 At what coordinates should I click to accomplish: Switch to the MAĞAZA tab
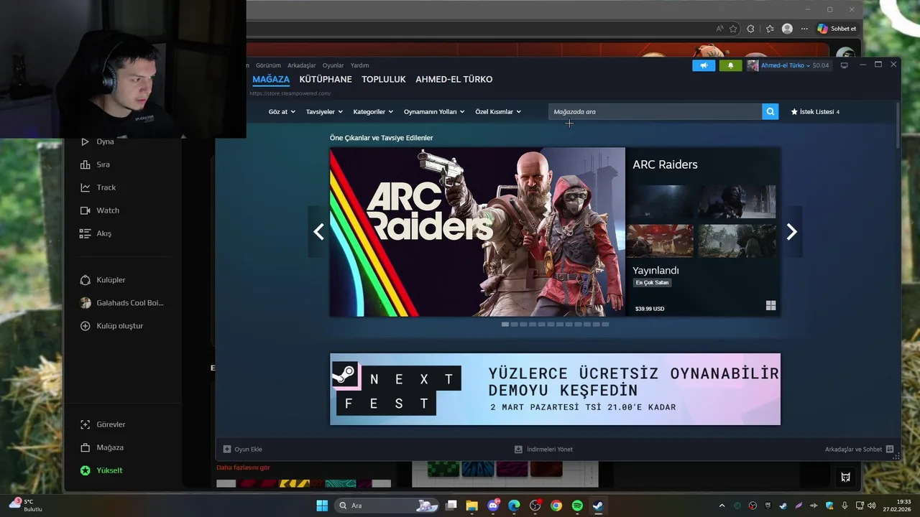[x=271, y=80]
